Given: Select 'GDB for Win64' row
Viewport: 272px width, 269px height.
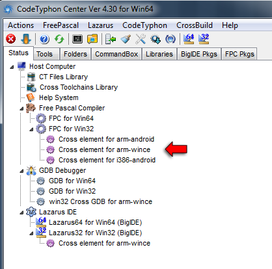Looking at the screenshot, I should 72,181.
